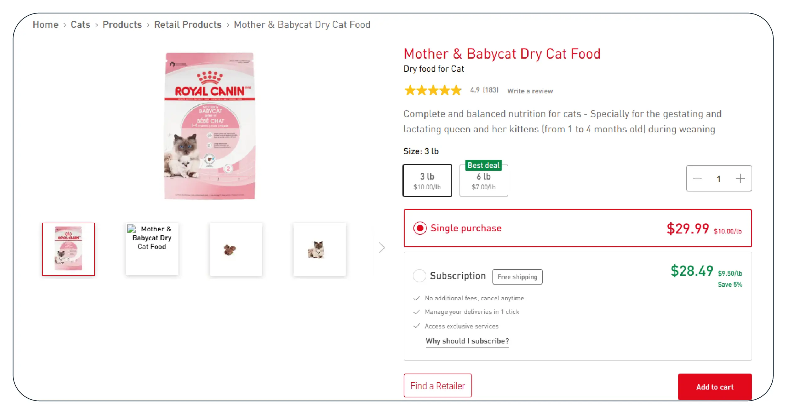Choose the 6 lb Best deal size
787x414 pixels.
coord(484,181)
